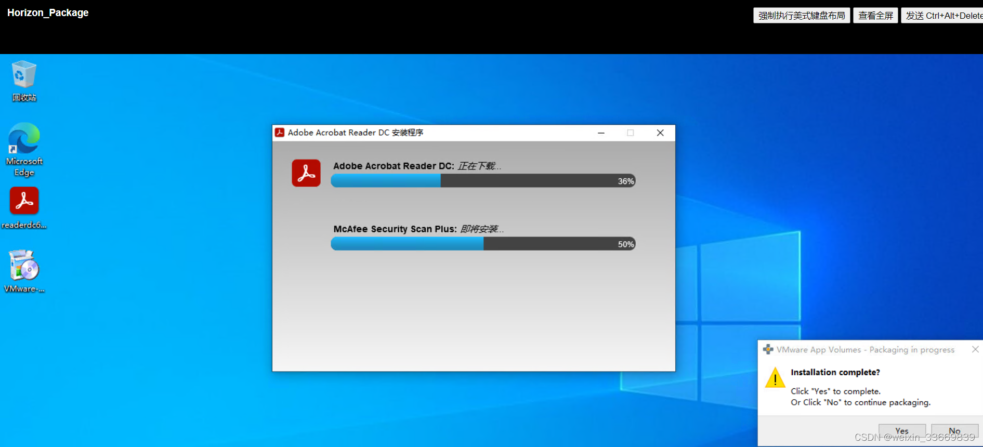Image resolution: width=983 pixels, height=447 pixels.
Task: Click the view fullscreen button
Action: (x=875, y=16)
